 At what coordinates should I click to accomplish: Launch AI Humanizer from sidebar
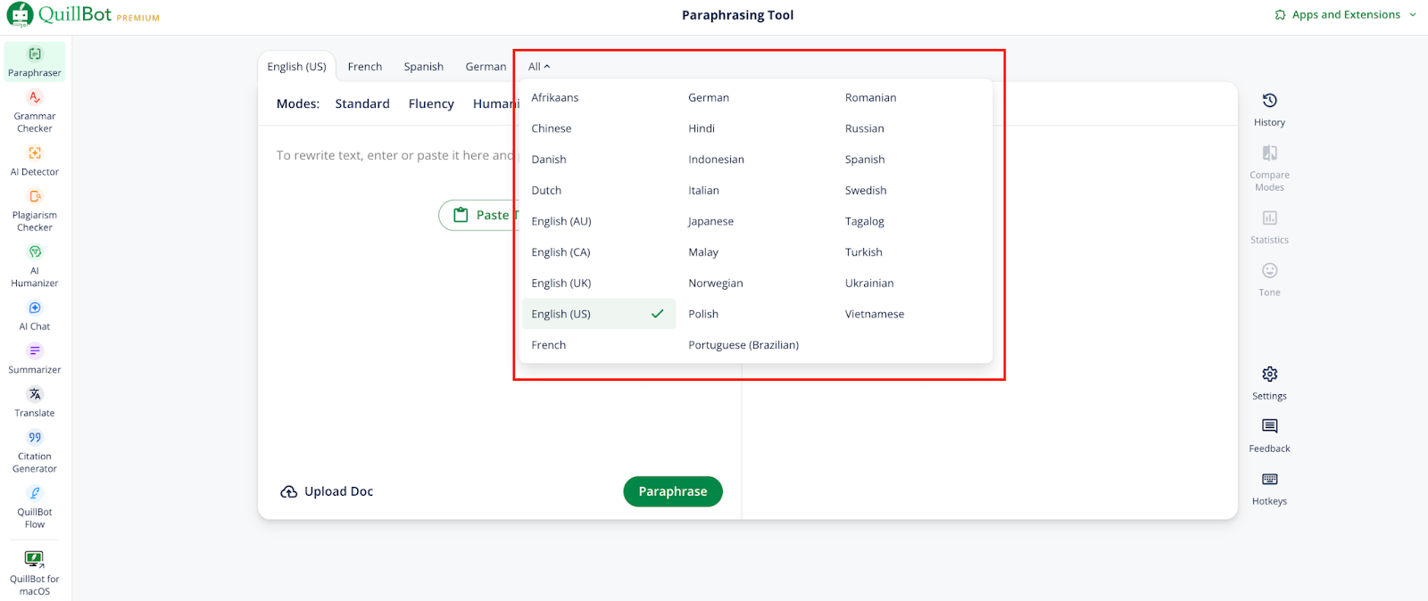coord(35,265)
